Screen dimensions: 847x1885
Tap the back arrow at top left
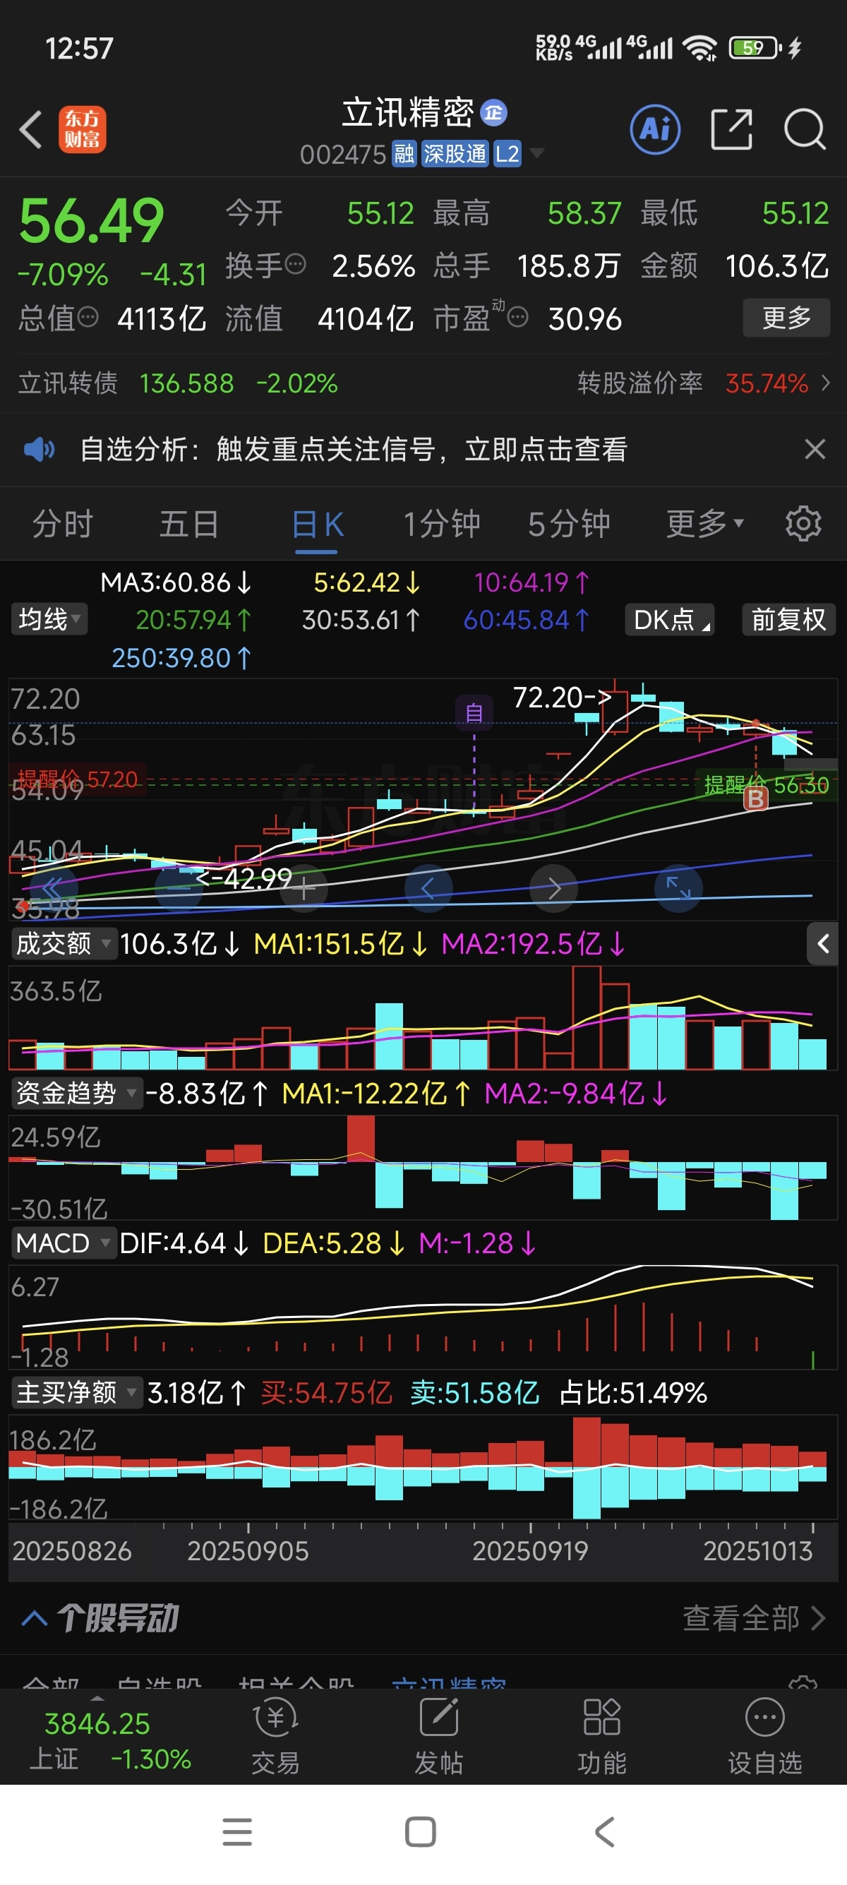(x=31, y=130)
